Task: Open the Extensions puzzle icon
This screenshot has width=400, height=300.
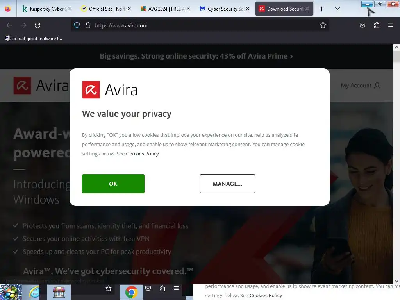Action: (x=377, y=25)
